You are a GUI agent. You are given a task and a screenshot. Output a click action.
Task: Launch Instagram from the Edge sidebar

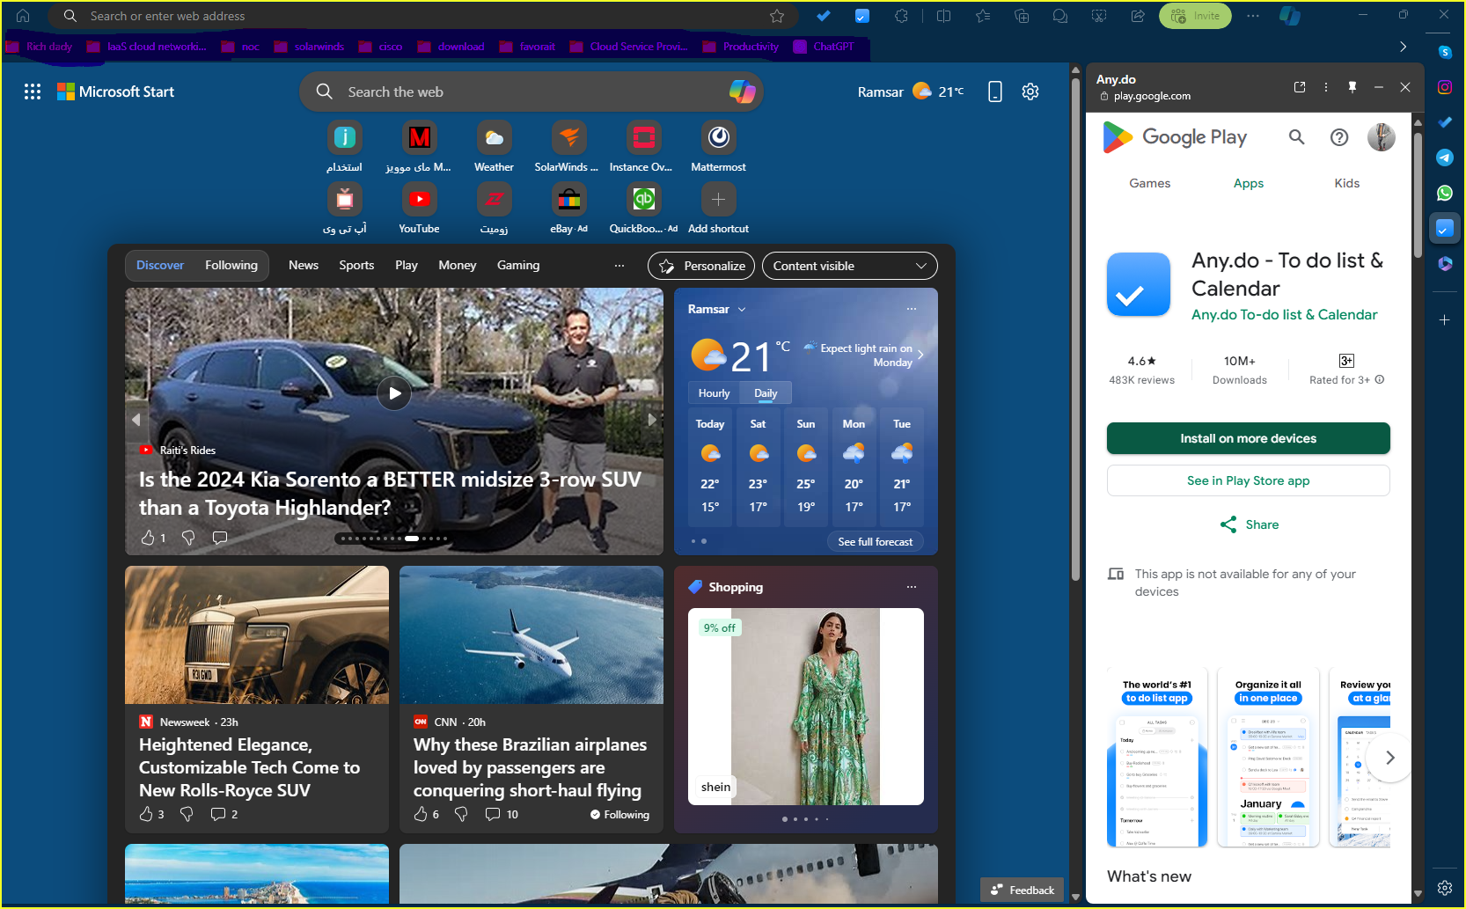point(1444,86)
